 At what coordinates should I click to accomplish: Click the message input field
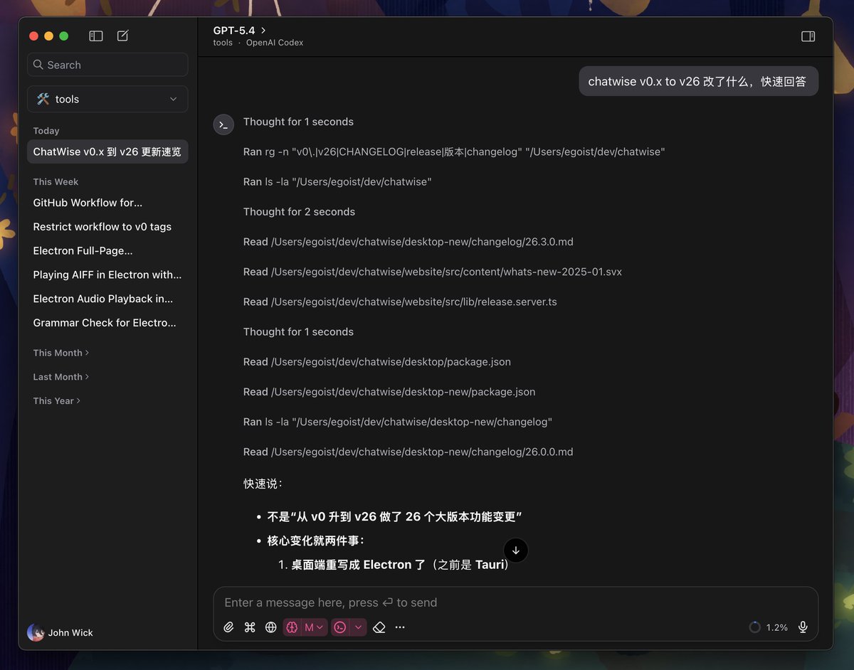tap(516, 602)
